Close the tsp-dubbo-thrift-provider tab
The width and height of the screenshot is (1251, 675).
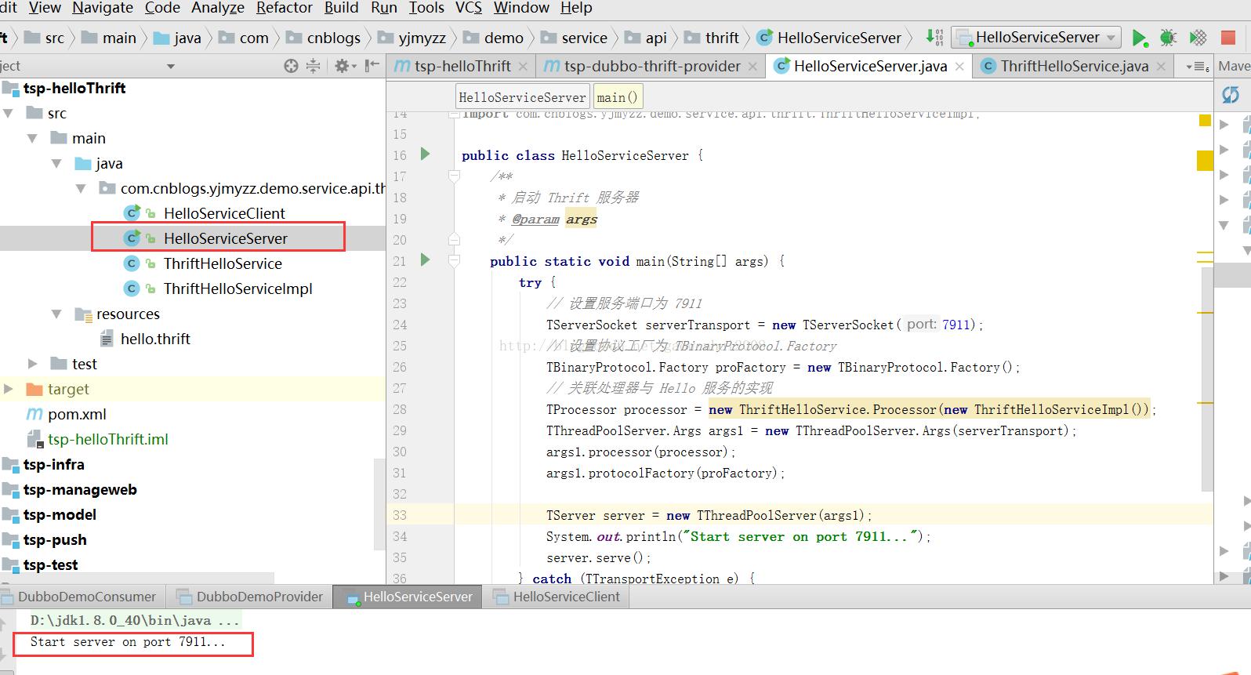(753, 67)
